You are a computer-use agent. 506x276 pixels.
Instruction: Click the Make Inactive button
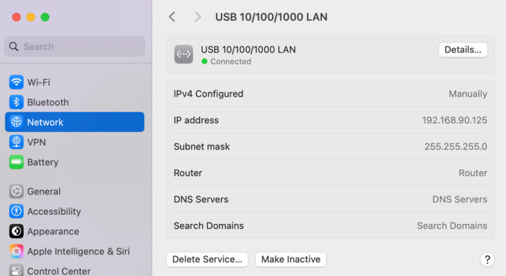pos(291,260)
